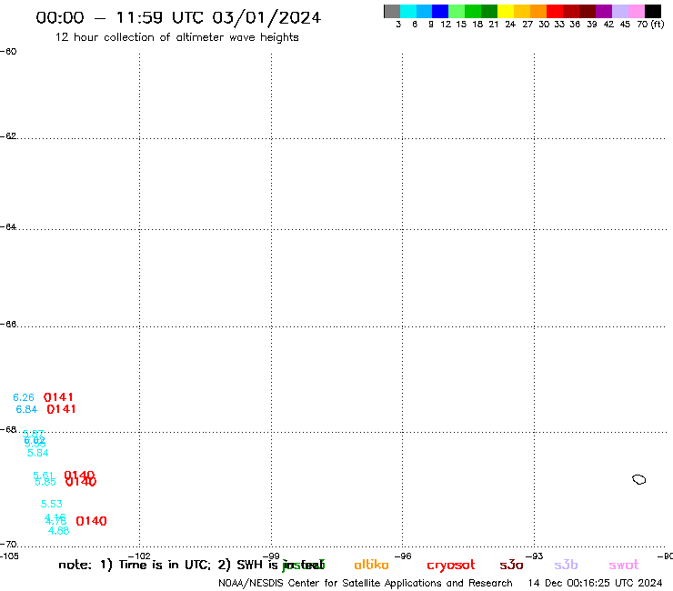This screenshot has width=673, height=591.
Task: Click the latitude label -62
Action: (8, 136)
